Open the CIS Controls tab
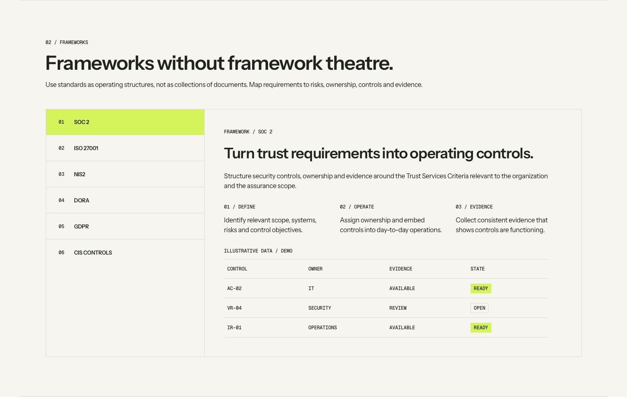The width and height of the screenshot is (627, 397). point(125,253)
